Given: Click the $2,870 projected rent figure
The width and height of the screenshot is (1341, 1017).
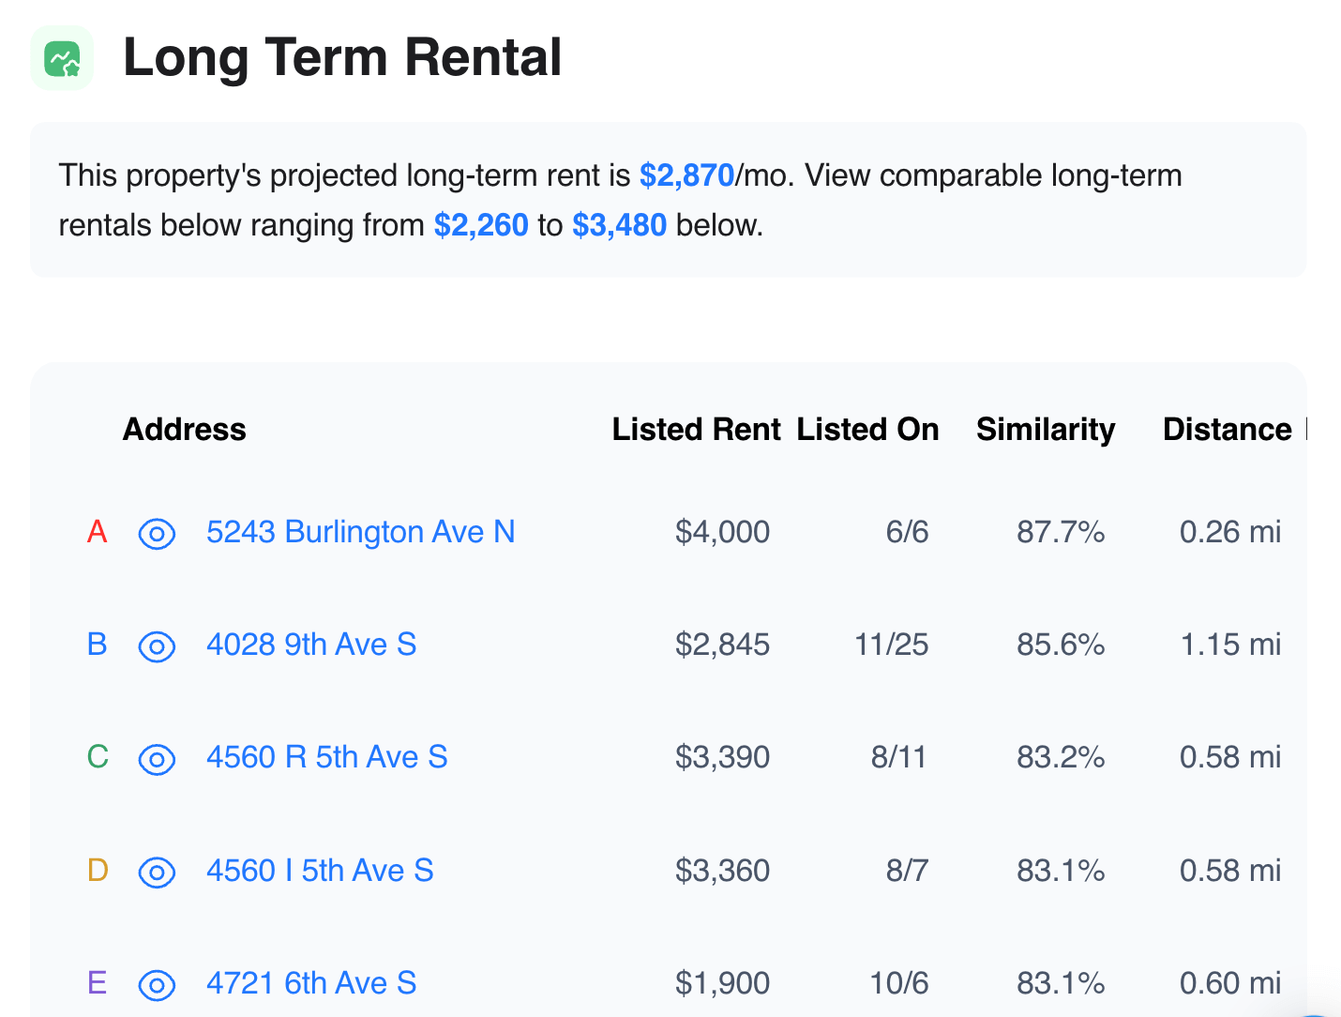Looking at the screenshot, I should tap(686, 175).
